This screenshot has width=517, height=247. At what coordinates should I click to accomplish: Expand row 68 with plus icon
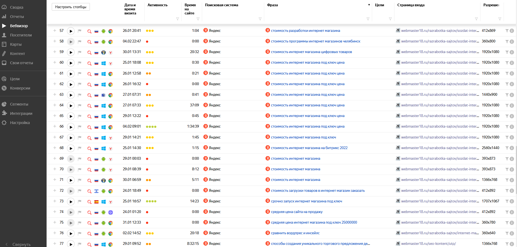(x=55, y=148)
